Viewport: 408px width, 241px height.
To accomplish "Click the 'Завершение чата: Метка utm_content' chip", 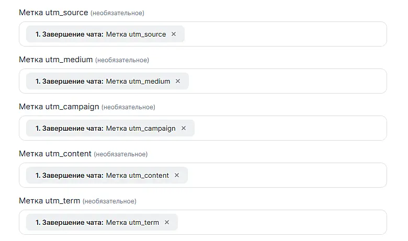I will (102, 175).
